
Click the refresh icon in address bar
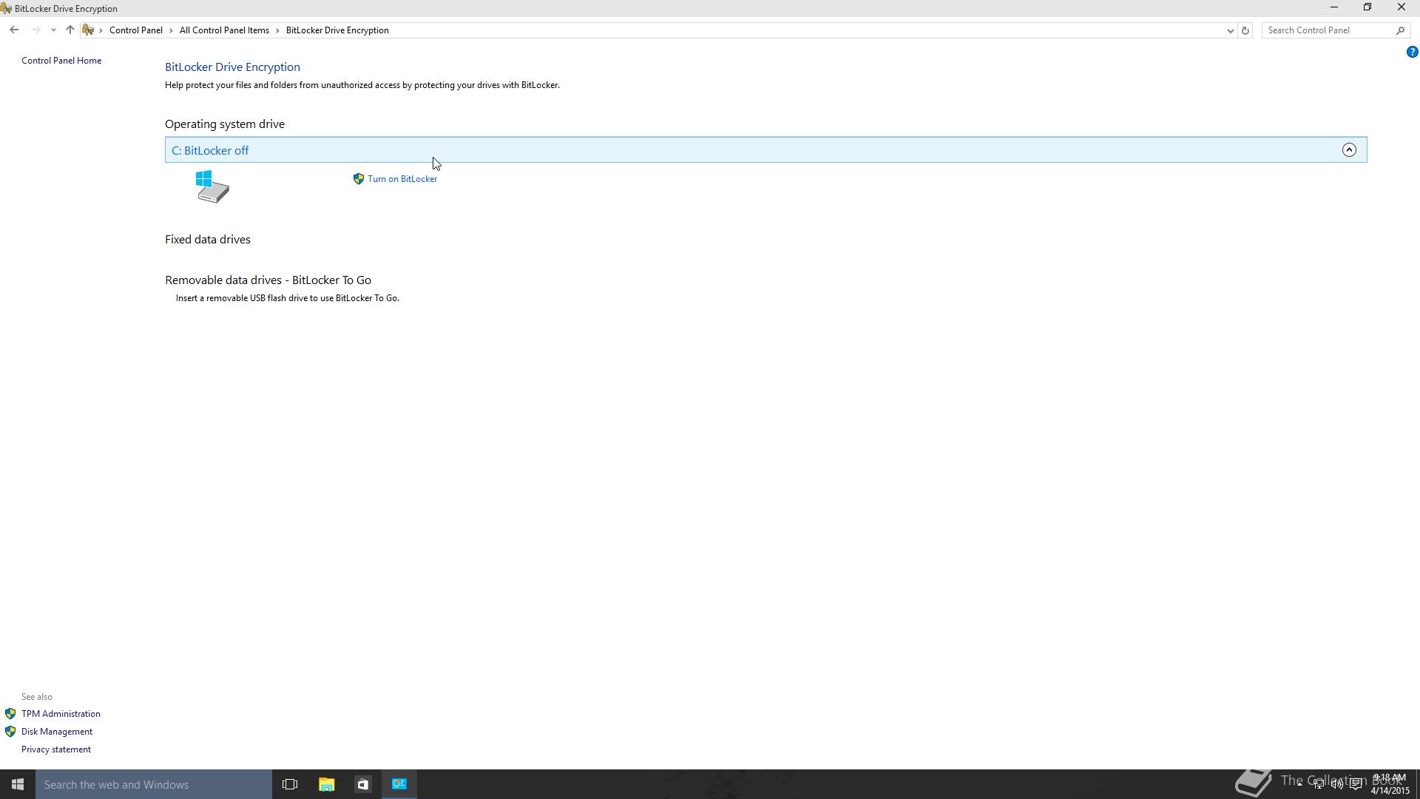pos(1245,30)
